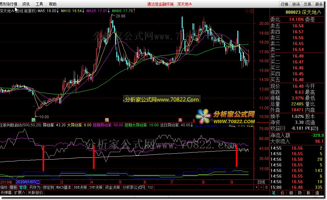Click the 开弹幕 button
The height and width of the screenshot is (200, 327).
pos(6,193)
